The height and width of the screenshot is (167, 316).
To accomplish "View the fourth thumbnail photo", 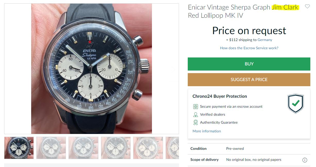I will 116,148.
